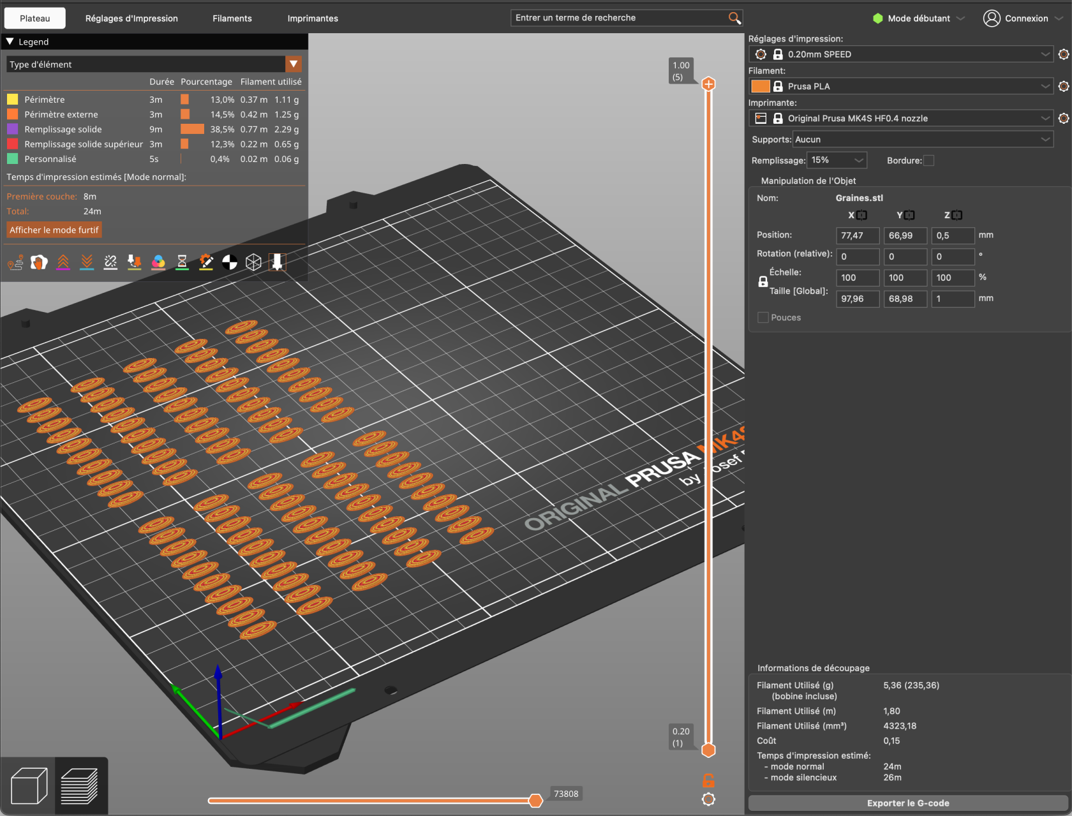Click the search magnifier icon

[x=734, y=18]
